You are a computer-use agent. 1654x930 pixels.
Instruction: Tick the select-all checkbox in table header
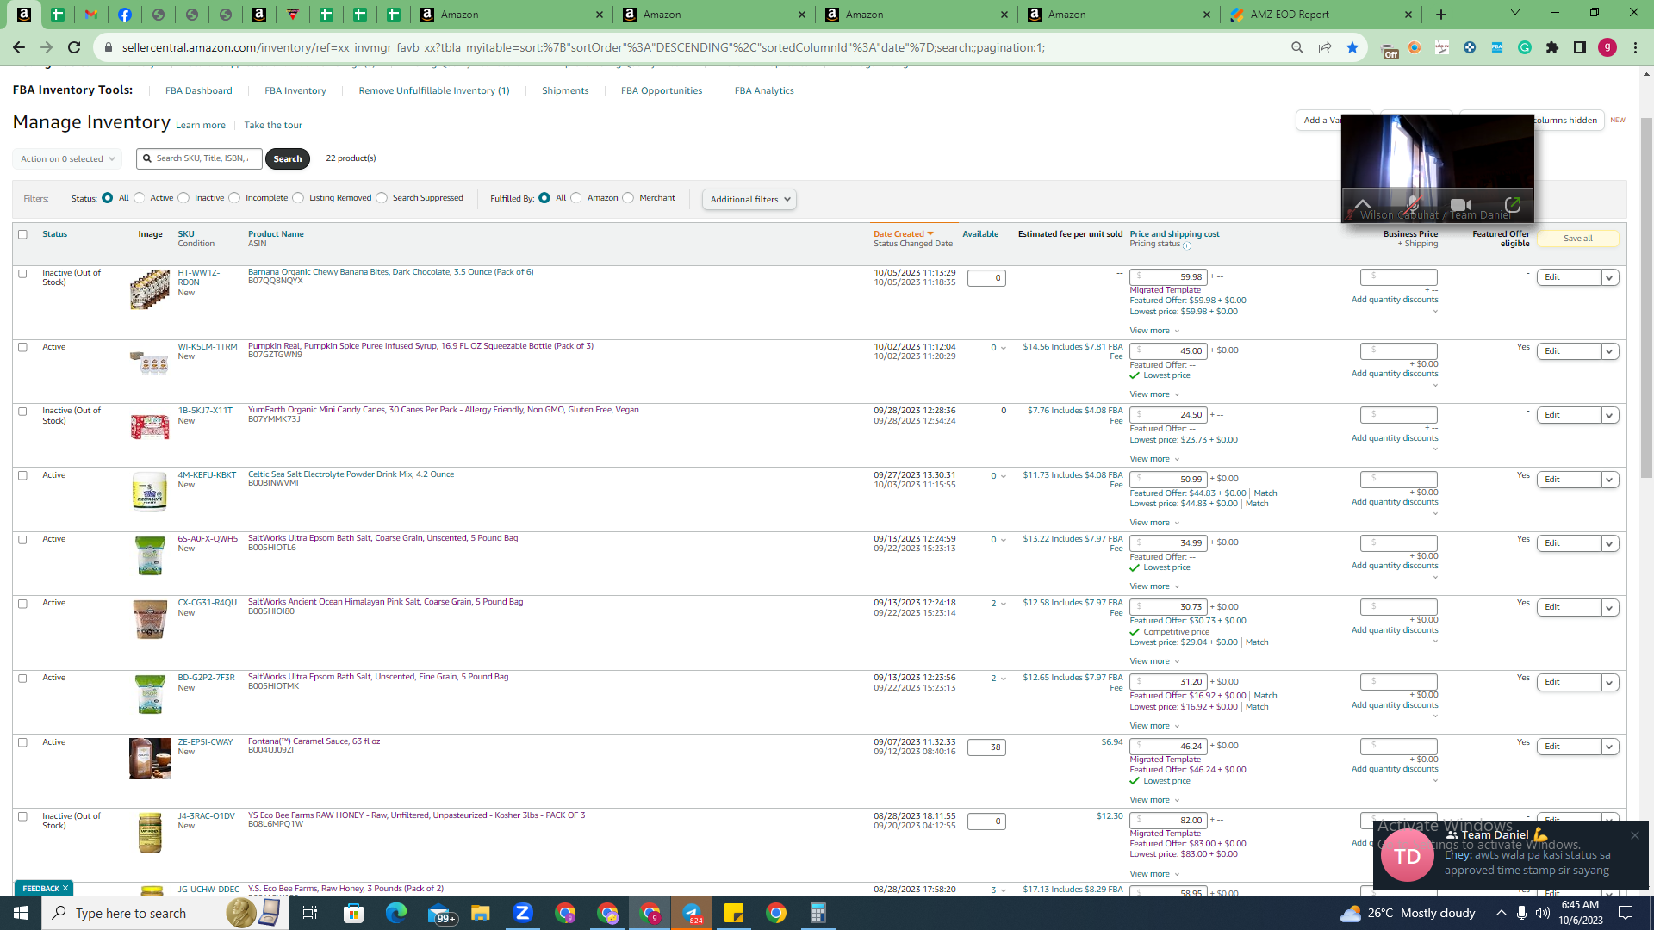(23, 234)
